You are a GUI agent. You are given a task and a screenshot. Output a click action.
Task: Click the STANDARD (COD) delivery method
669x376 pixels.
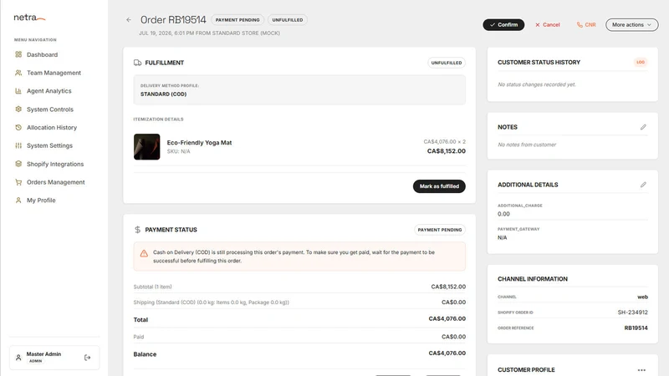[x=163, y=94]
